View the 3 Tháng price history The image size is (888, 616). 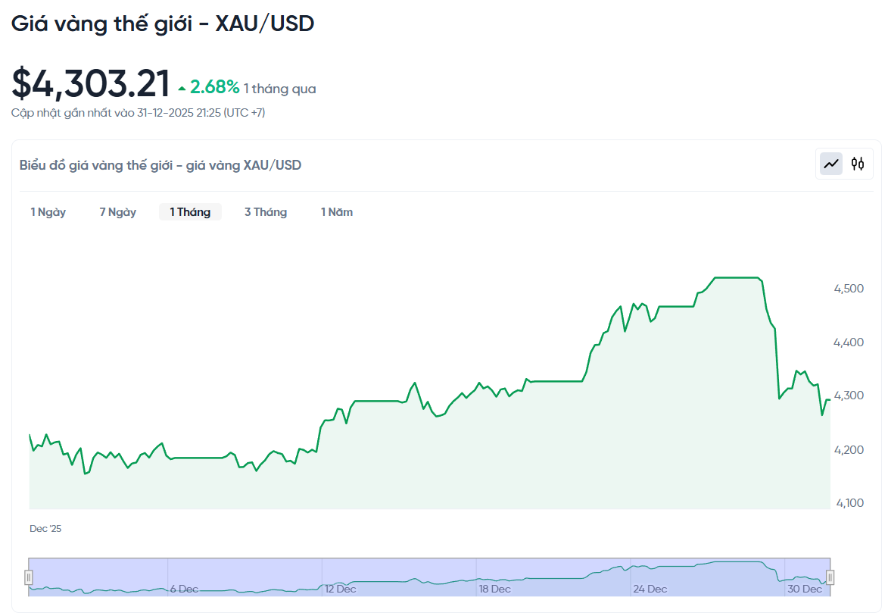point(266,212)
